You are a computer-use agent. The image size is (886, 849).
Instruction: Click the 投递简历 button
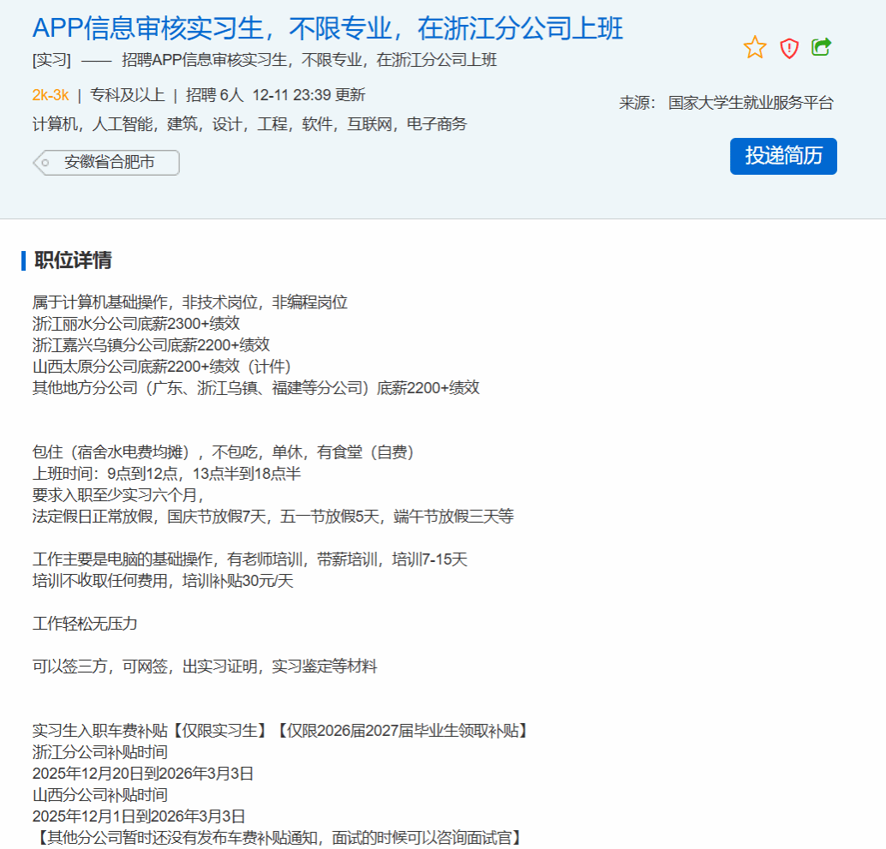[782, 156]
